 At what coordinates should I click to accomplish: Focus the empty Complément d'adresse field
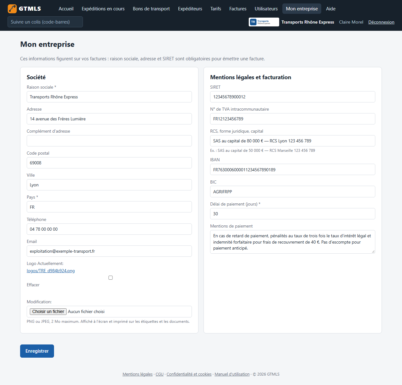pyautogui.click(x=109, y=141)
